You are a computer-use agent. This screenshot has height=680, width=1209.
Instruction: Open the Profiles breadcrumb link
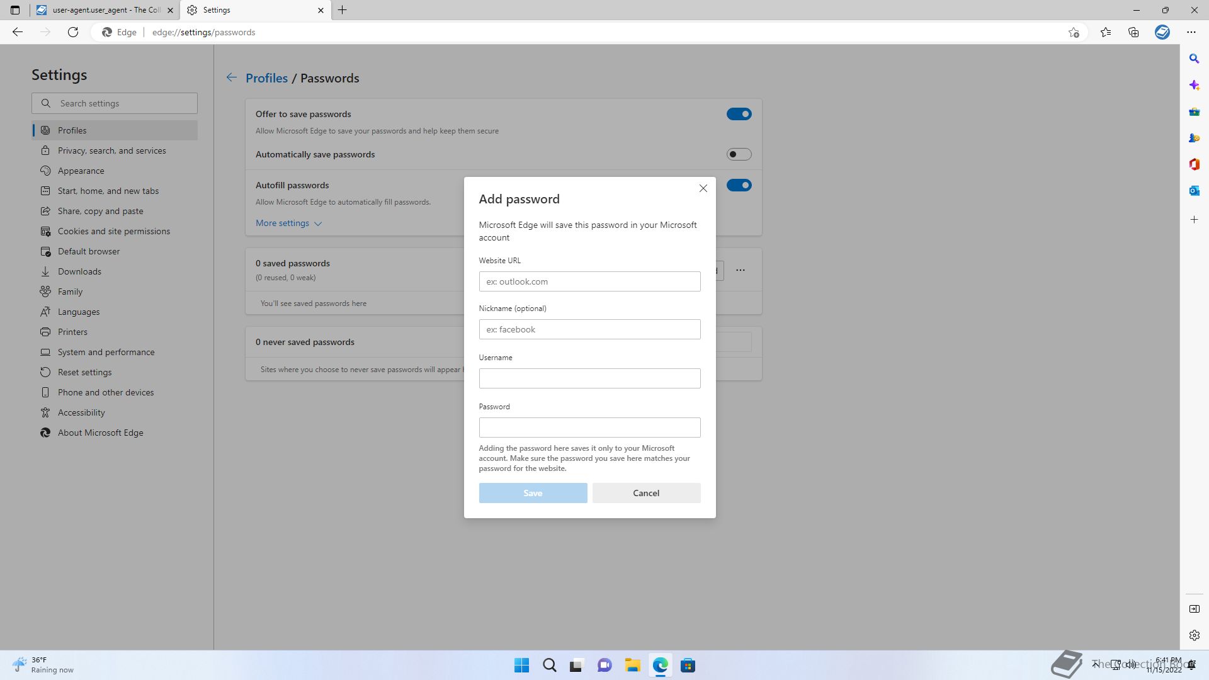click(x=266, y=78)
